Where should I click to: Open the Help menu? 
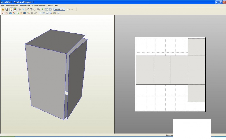pos(56,6)
